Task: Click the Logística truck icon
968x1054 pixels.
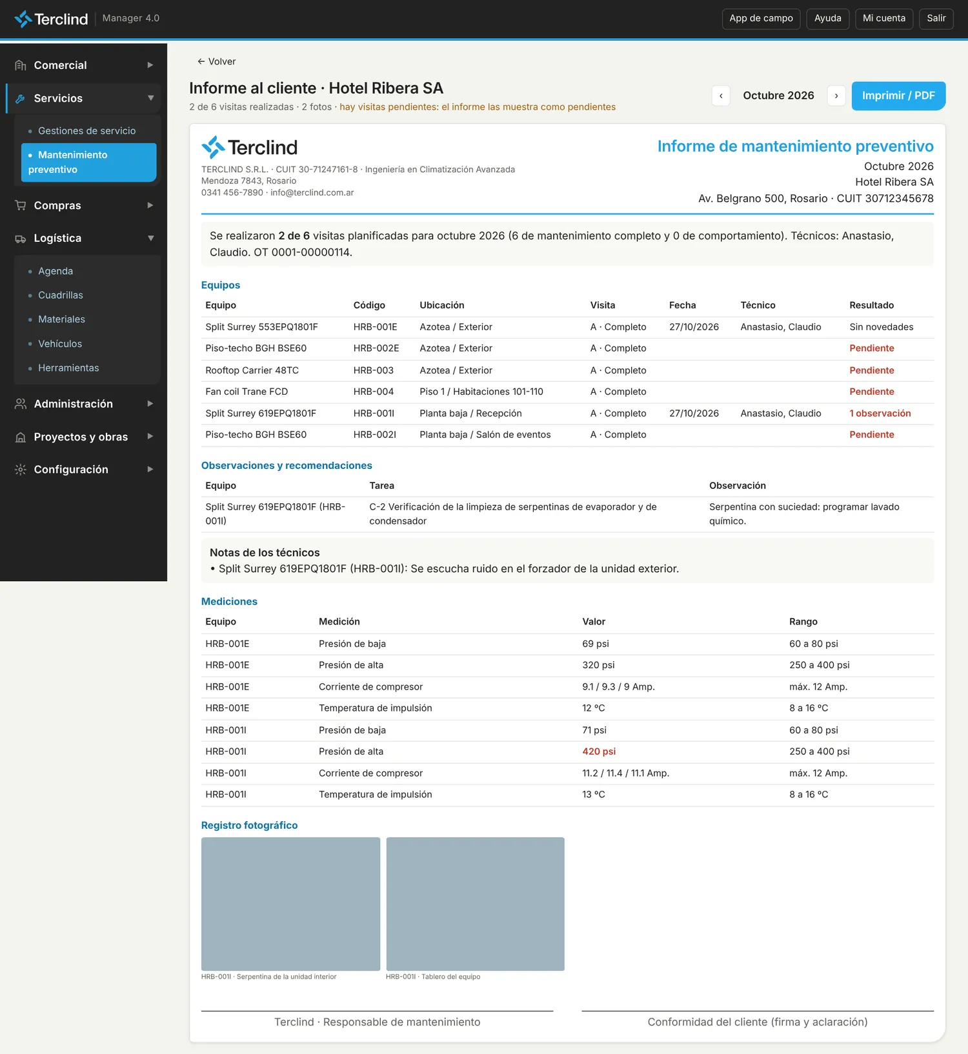Action: (x=21, y=239)
